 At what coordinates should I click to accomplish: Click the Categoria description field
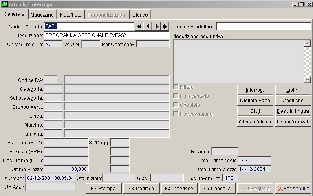pos(117,89)
